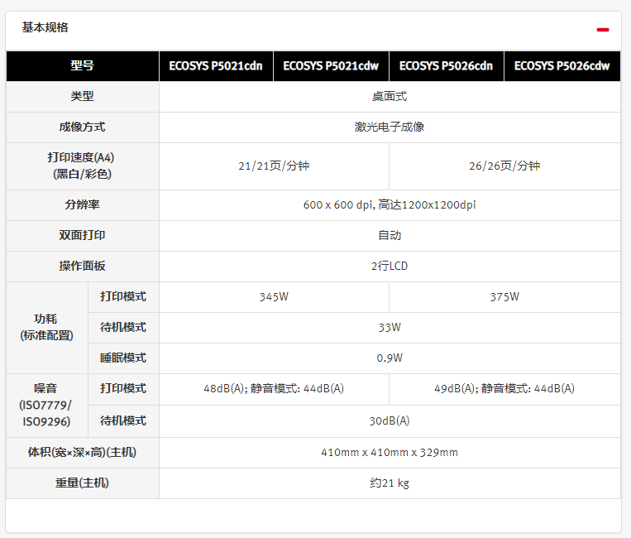Screen dimensions: 631x538
Task: Click the 分辨率 row label
Action: coord(83,205)
